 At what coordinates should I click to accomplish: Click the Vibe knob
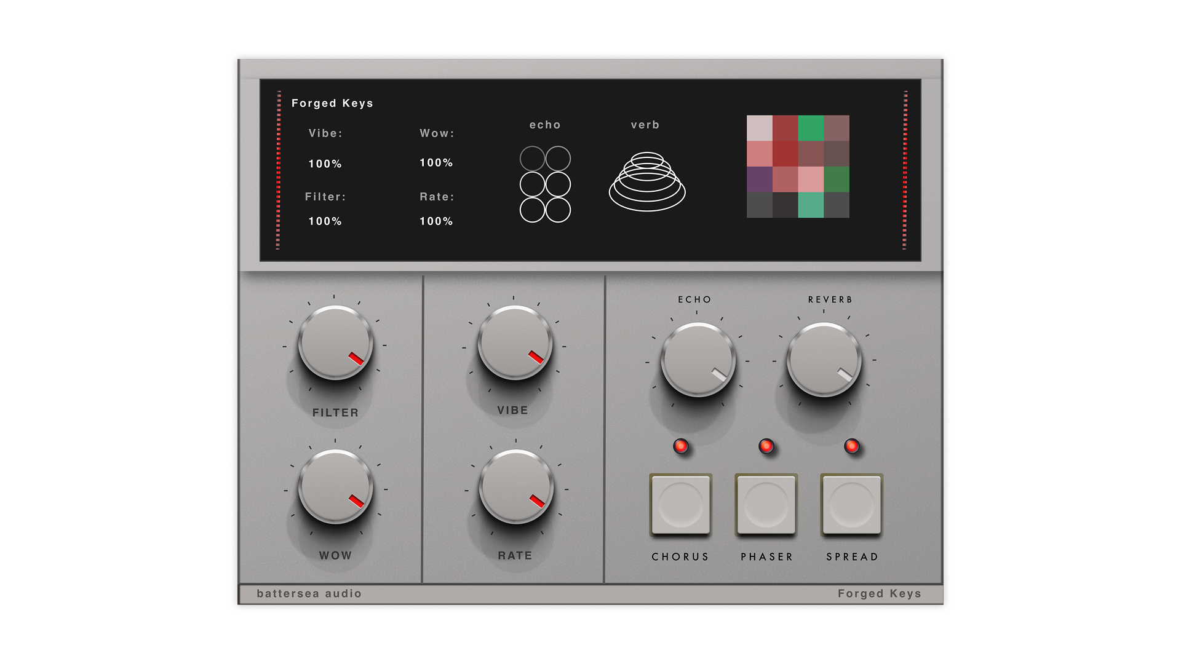tap(515, 342)
